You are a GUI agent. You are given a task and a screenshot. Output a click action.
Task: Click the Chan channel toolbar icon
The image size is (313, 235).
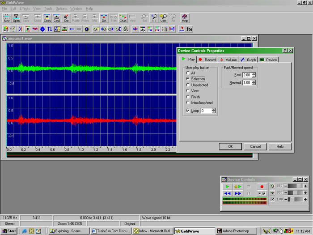pos(123,18)
